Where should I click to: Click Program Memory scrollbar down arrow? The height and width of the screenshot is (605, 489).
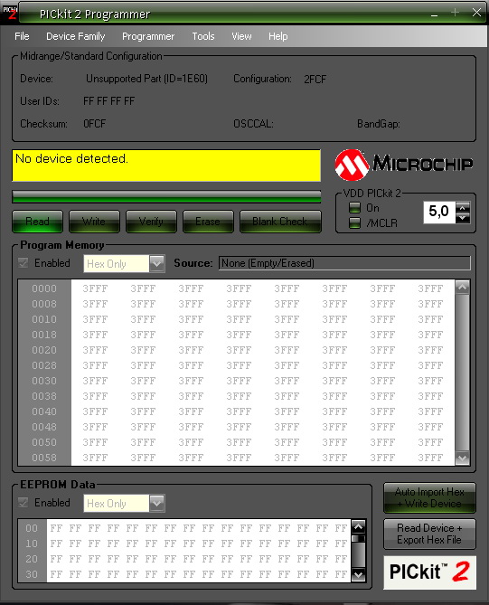463,458
